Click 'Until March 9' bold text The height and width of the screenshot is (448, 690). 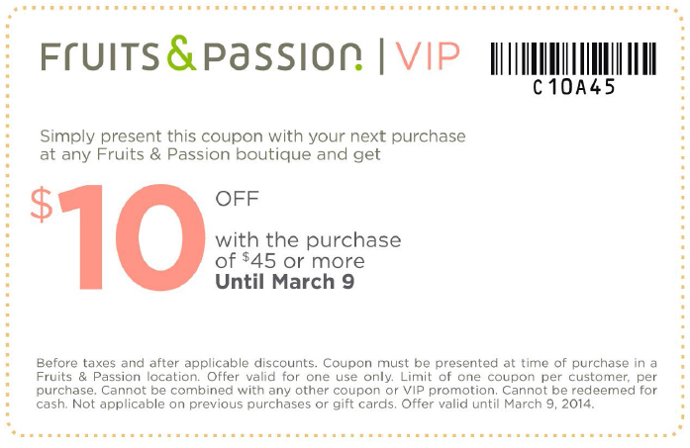pos(285,282)
